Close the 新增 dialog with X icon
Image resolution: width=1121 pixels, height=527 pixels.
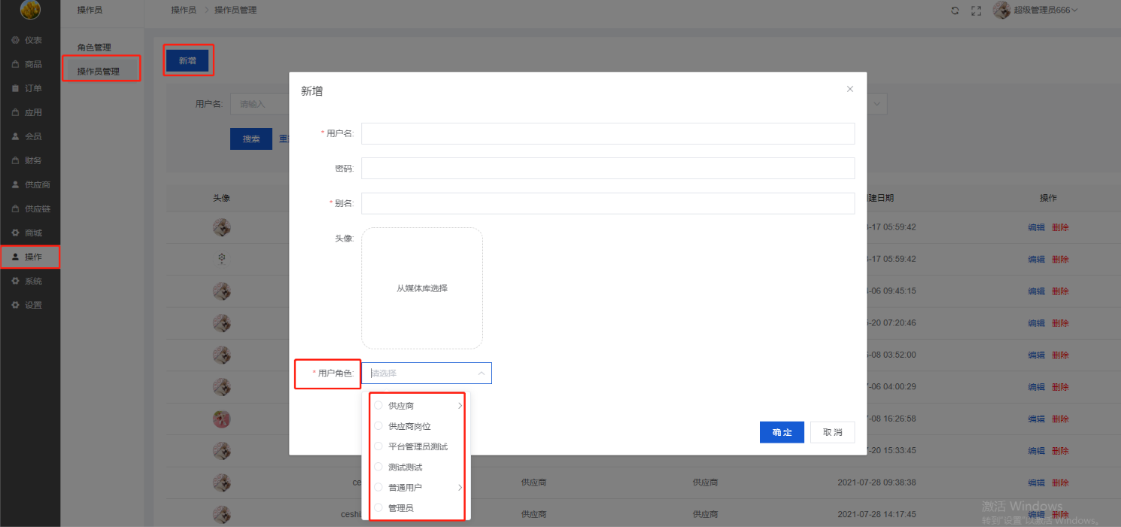click(x=850, y=89)
